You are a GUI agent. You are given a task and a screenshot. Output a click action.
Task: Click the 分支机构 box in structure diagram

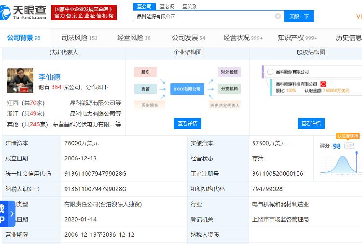click(x=229, y=89)
